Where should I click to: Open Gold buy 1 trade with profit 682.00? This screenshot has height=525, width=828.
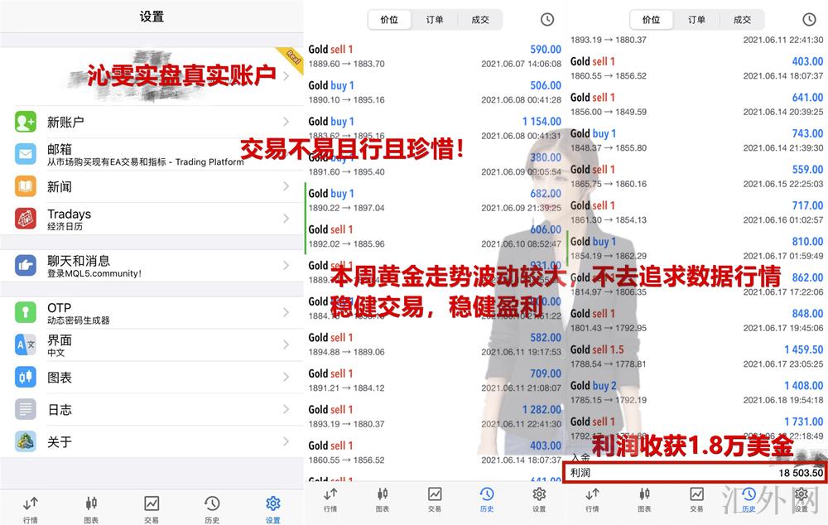[x=435, y=200]
